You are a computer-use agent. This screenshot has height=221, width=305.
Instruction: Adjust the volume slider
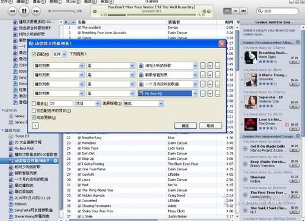point(64,11)
